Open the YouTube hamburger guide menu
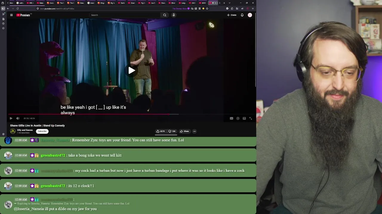 click(x=11, y=15)
